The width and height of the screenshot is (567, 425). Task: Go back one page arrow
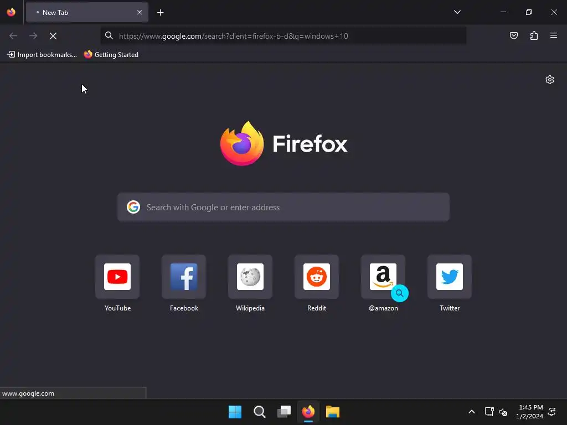(x=13, y=36)
